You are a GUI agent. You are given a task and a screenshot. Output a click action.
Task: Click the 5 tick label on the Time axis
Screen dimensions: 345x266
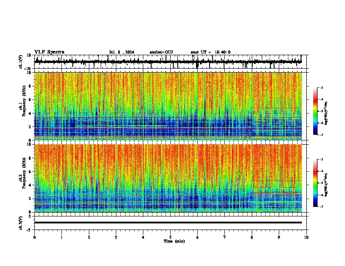tap(170, 237)
